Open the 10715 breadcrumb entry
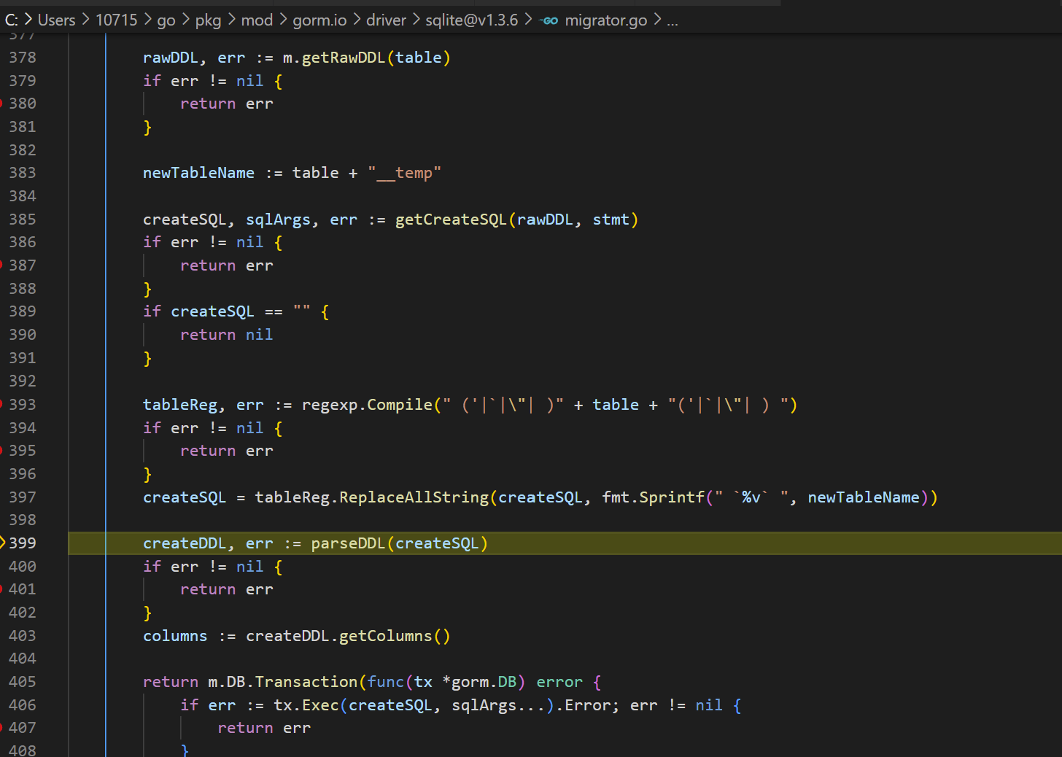Viewport: 1062px width, 757px height. (117, 20)
